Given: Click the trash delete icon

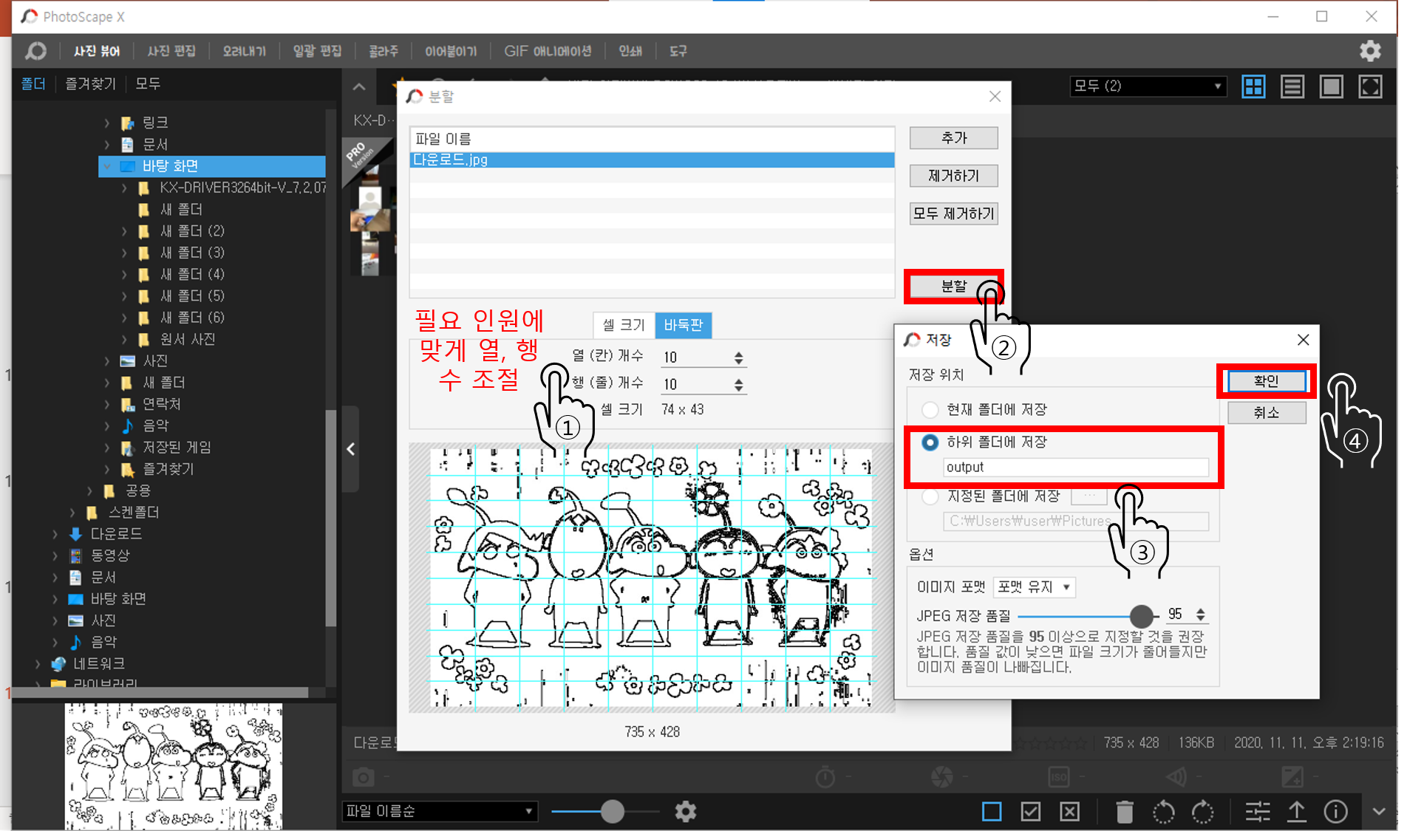Looking at the screenshot, I should pyautogui.click(x=1124, y=812).
